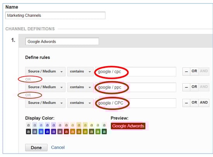Remove the lowercase google / cpc rule with minus
The height and width of the screenshot is (157, 213).
pos(186,72)
